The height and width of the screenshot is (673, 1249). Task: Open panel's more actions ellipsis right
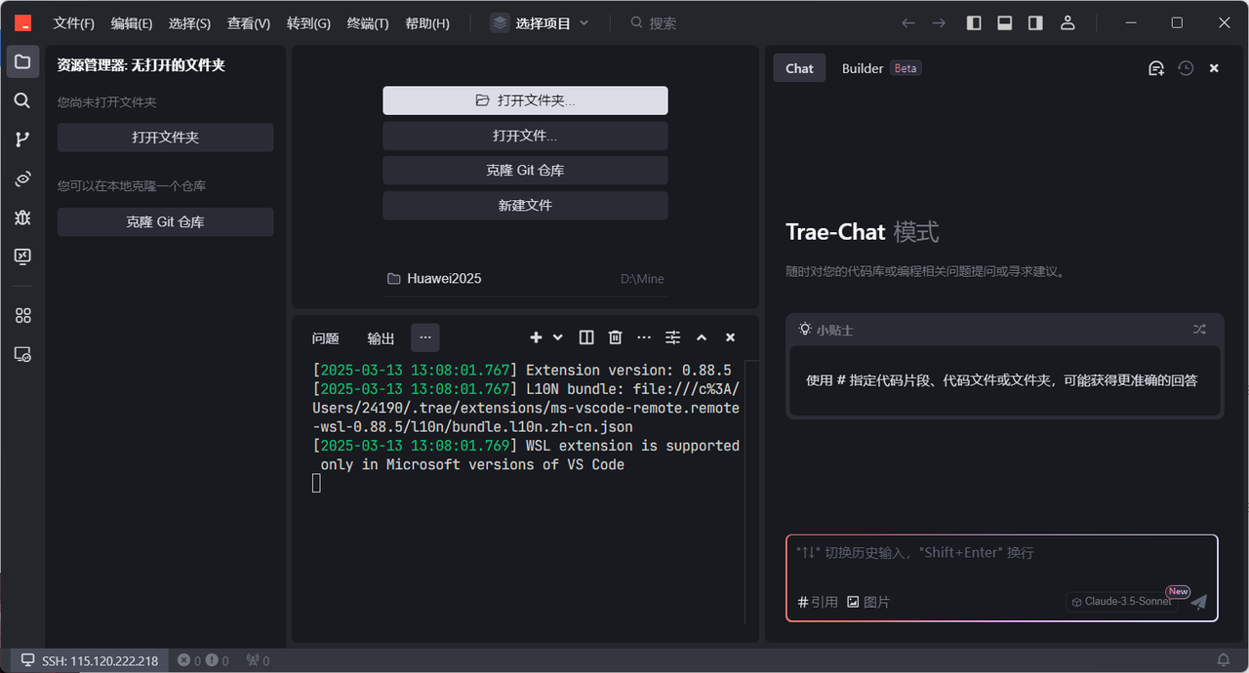[644, 337]
